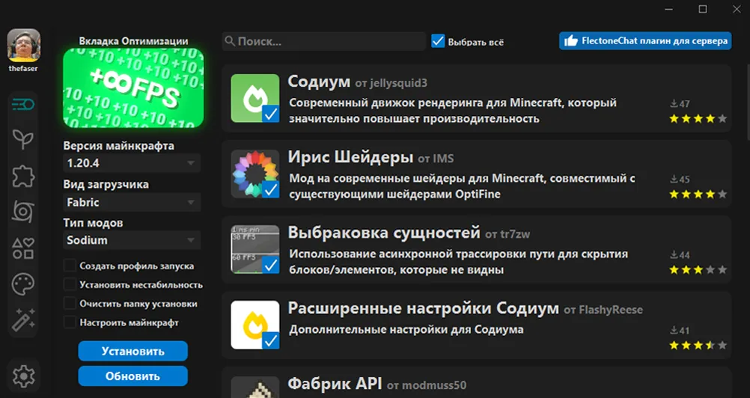Click the thefaser profile avatar
Image resolution: width=750 pixels, height=398 pixels.
pos(24,46)
